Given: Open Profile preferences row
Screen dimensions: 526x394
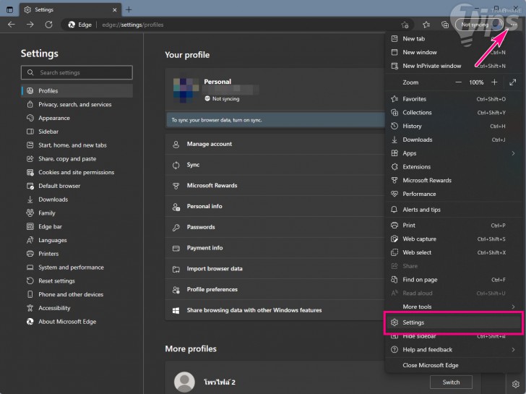Looking at the screenshot, I should click(275, 290).
